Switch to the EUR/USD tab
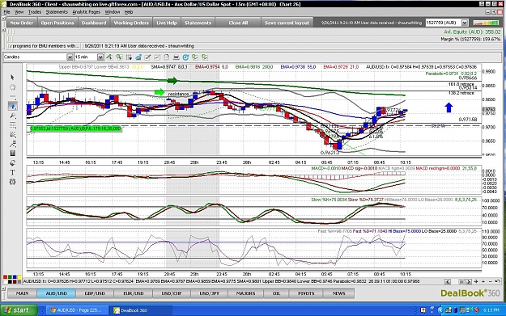This screenshot has width=506, height=316. 134,293
